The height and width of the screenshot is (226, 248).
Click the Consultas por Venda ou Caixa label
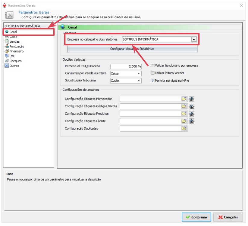(86, 73)
